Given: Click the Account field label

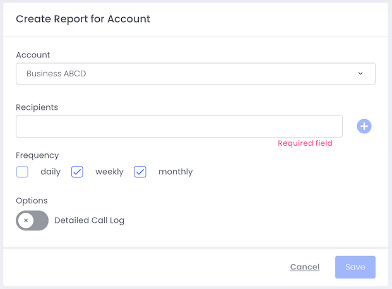Looking at the screenshot, I should click(33, 55).
